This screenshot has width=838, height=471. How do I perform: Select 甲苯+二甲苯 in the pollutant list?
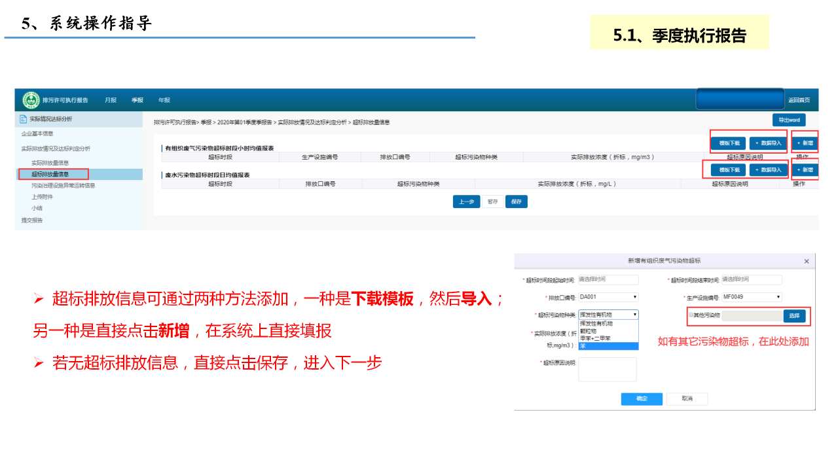coord(595,338)
